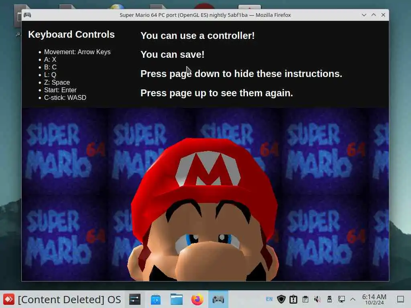Image resolution: width=411 pixels, height=308 pixels.
Task: Launch Firefox from the taskbar
Action: point(197,299)
